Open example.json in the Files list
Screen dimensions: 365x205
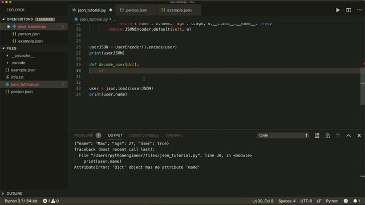tap(23, 70)
